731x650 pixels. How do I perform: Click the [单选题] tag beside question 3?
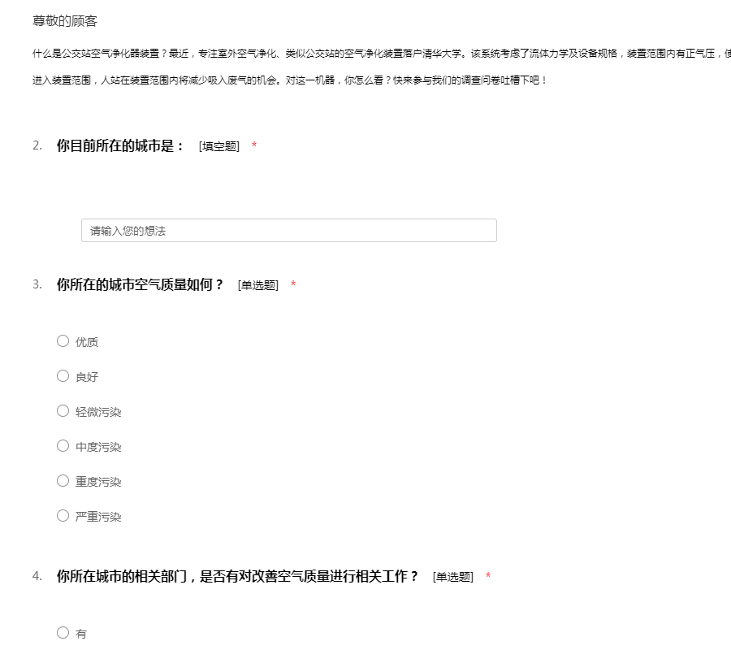pyautogui.click(x=258, y=285)
